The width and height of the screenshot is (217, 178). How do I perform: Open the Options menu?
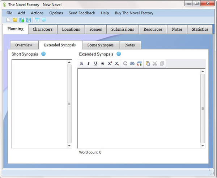(56, 13)
